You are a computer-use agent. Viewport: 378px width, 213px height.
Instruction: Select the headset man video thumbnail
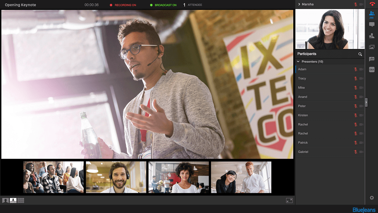point(116,177)
